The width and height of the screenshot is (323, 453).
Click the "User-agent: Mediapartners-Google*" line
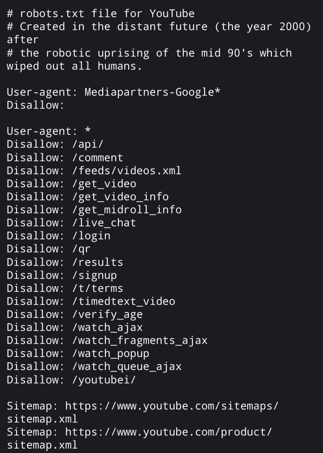(x=113, y=92)
